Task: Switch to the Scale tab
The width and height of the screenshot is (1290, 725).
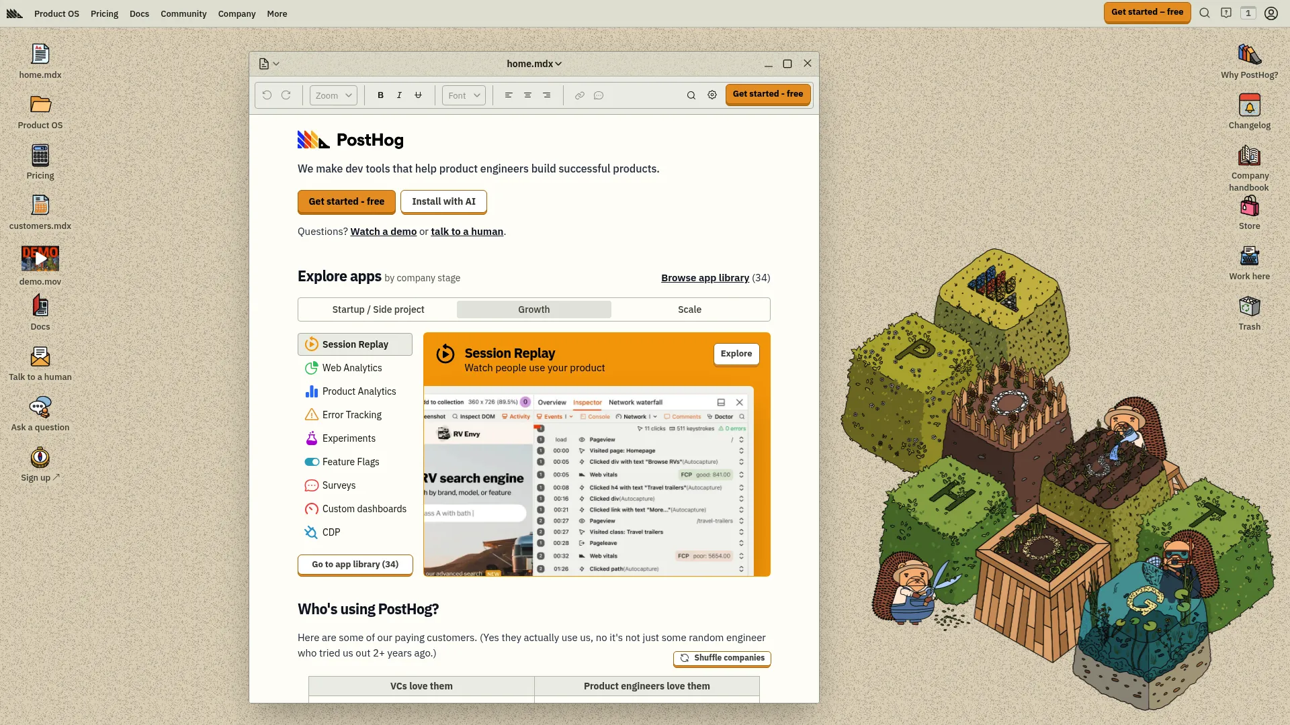Action: (689, 309)
